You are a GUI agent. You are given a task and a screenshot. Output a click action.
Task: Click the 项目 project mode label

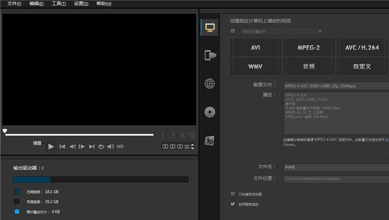[37, 143]
